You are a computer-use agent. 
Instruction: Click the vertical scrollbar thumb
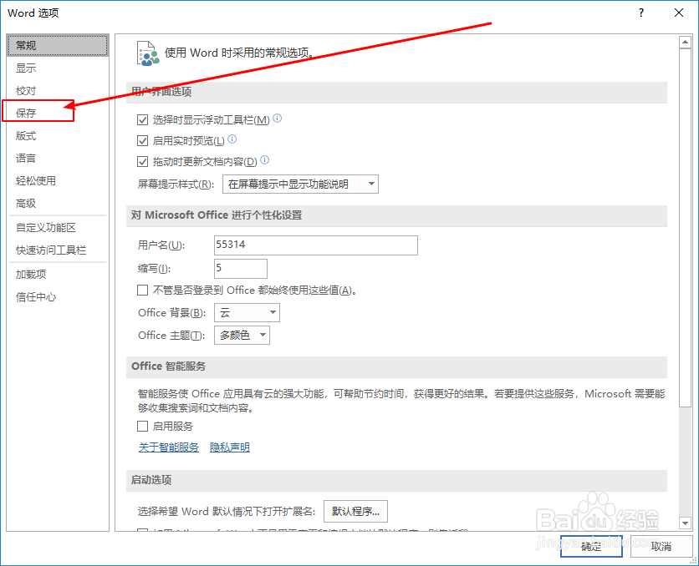pyautogui.click(x=685, y=227)
